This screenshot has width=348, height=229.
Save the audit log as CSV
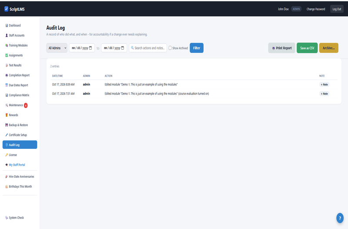click(x=307, y=48)
